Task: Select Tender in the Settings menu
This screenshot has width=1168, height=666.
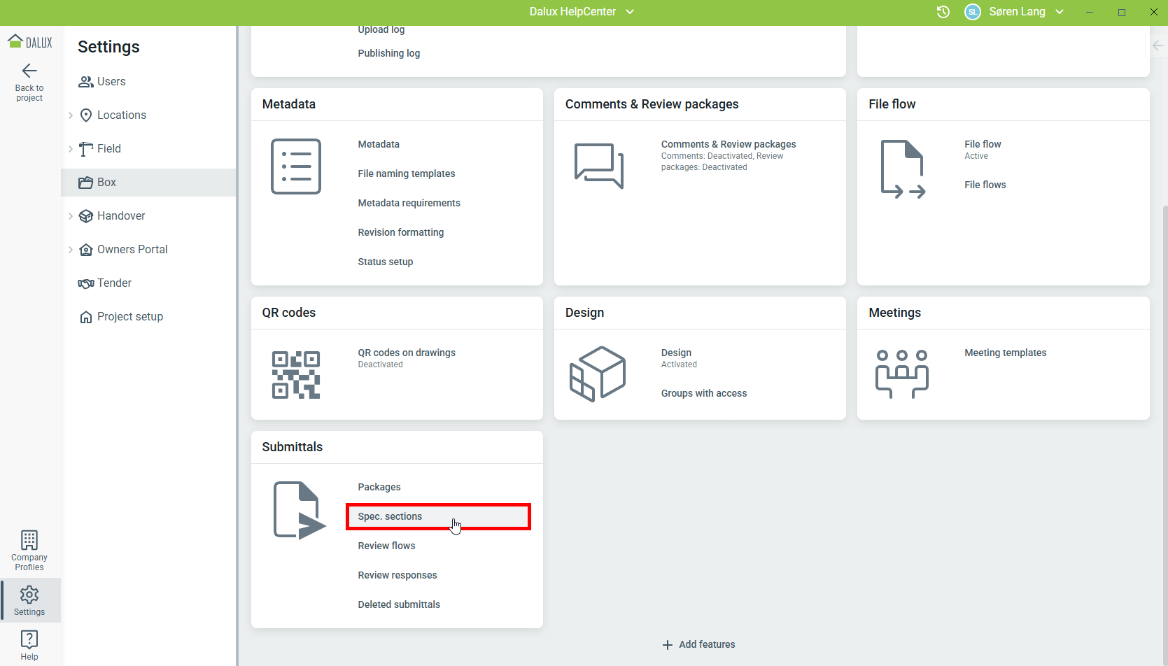Action: coord(114,283)
